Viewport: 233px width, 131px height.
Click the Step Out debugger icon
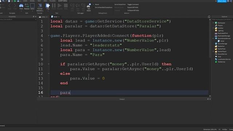(x=83, y=6)
